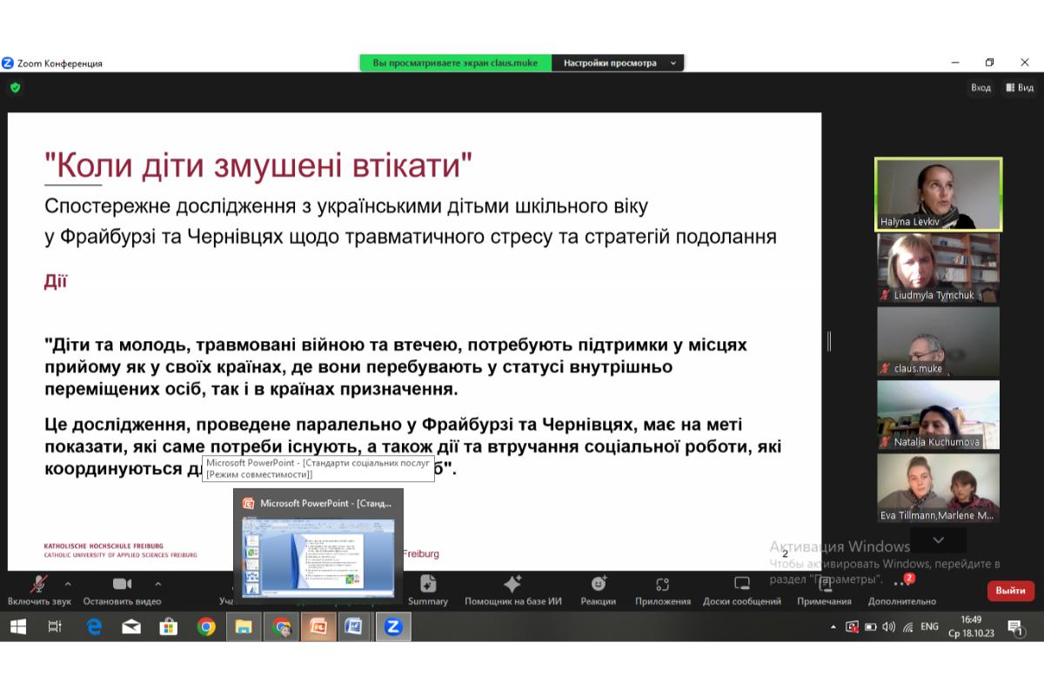Open Приложения apps panel
The image size is (1044, 696).
[x=663, y=590]
